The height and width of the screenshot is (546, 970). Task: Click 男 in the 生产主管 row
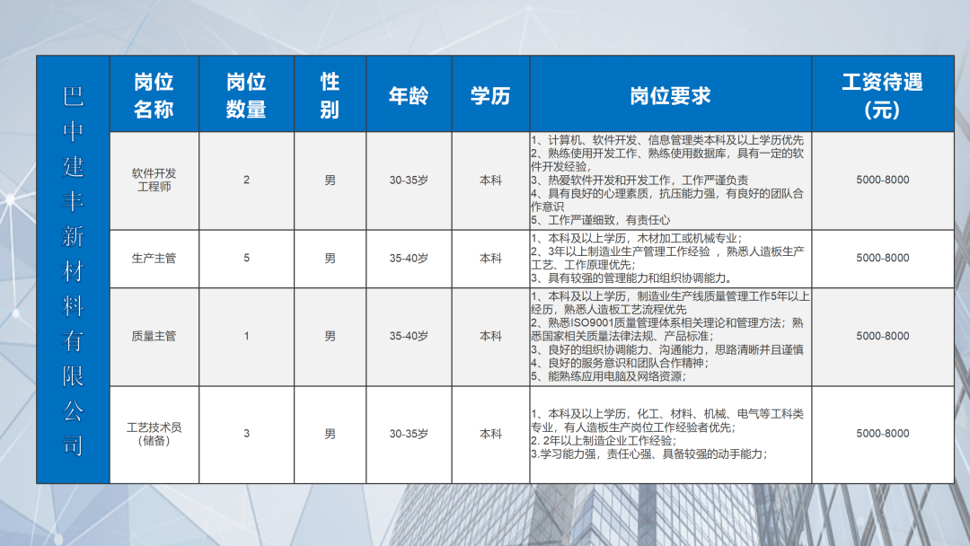pyautogui.click(x=331, y=258)
